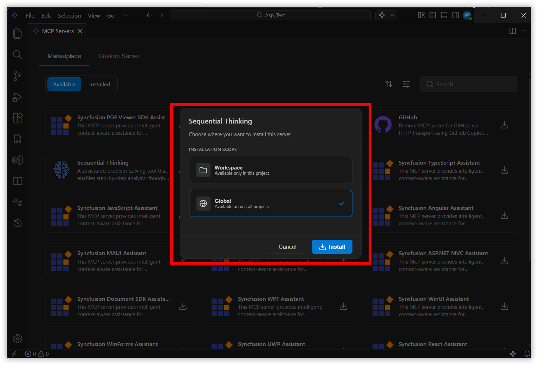Switch to the Custom Server tab
538x365 pixels.
coord(119,56)
